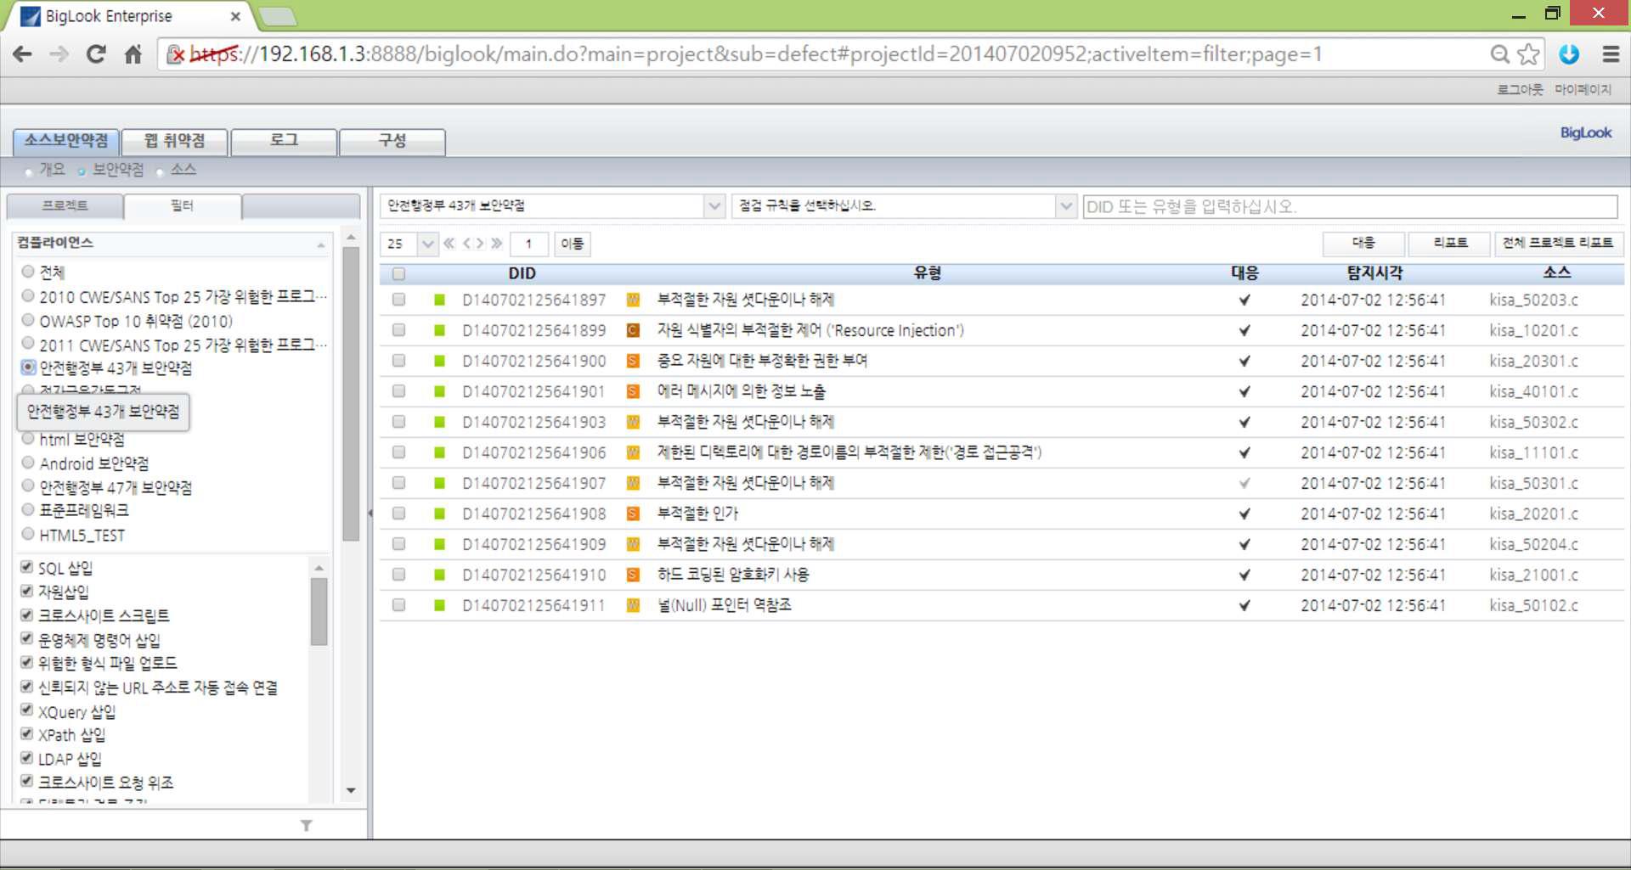Check the row D140702125641897
The height and width of the screenshot is (870, 1631).
click(398, 300)
